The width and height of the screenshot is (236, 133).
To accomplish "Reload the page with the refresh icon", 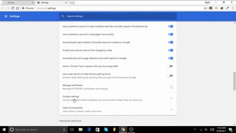I will click(x=13, y=8).
